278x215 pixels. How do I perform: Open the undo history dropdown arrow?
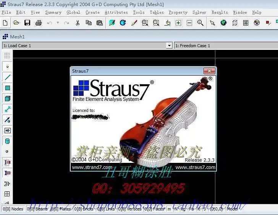(58, 22)
